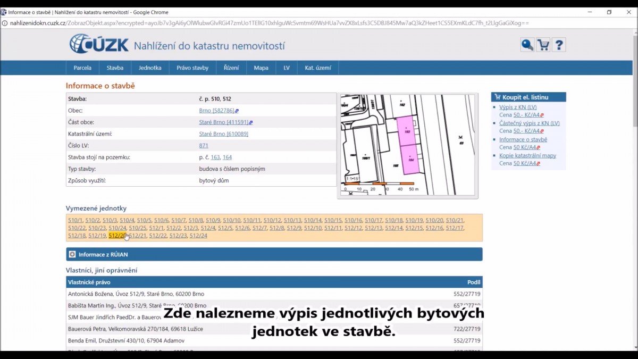Follow the Staré Brno [411591] link
Image resolution: width=638 pixels, height=359 pixels.
[223, 122]
